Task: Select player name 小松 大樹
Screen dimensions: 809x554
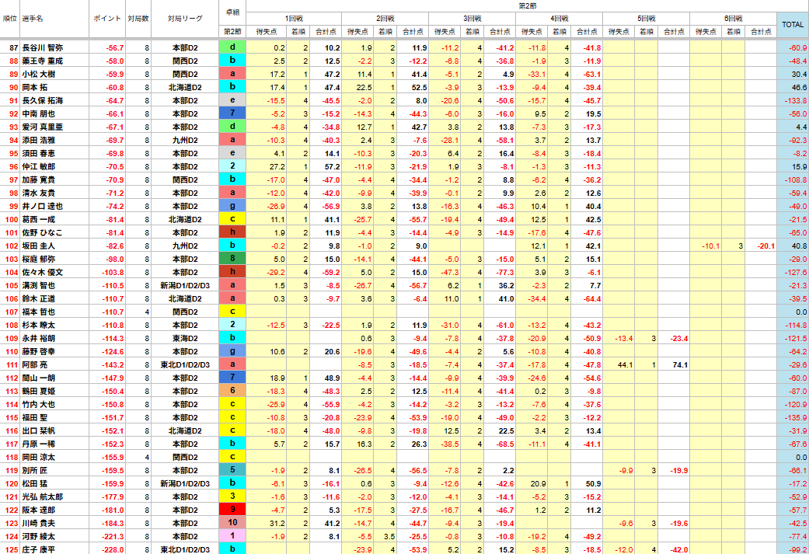Action: 38,75
